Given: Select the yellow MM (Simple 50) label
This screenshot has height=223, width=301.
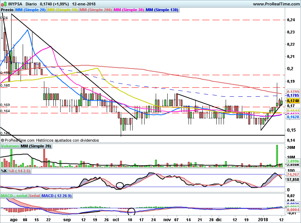Looking at the screenshot, I should 62,10.
